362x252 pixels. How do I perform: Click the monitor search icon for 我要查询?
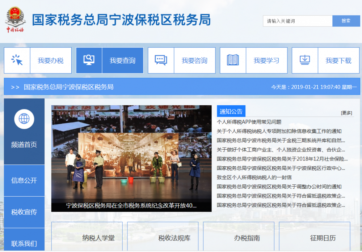(x=89, y=60)
